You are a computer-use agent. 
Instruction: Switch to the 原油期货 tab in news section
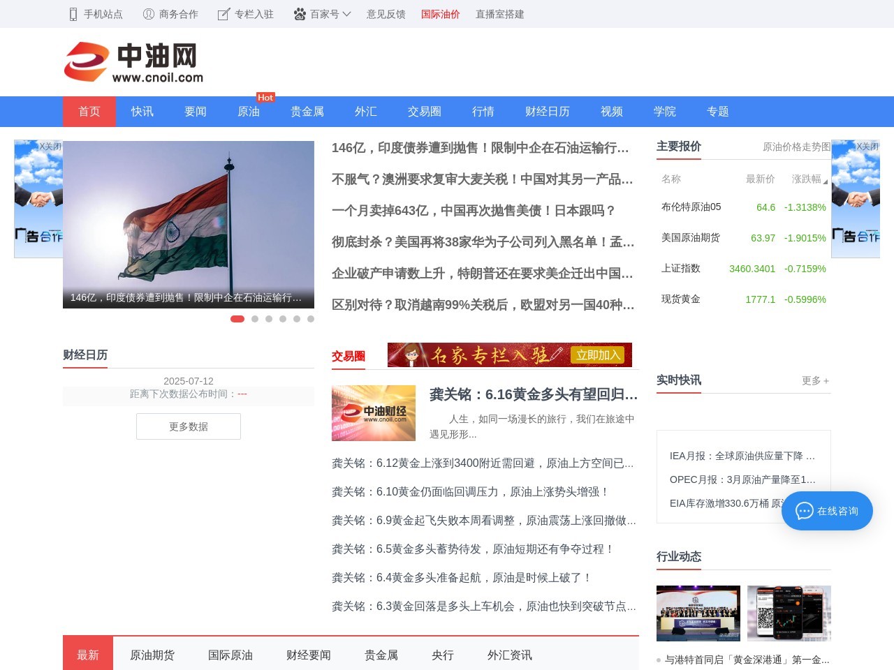153,655
